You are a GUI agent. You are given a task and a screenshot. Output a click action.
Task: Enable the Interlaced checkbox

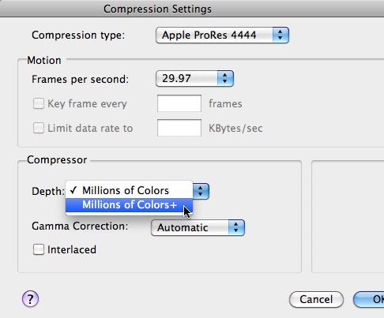pos(39,249)
